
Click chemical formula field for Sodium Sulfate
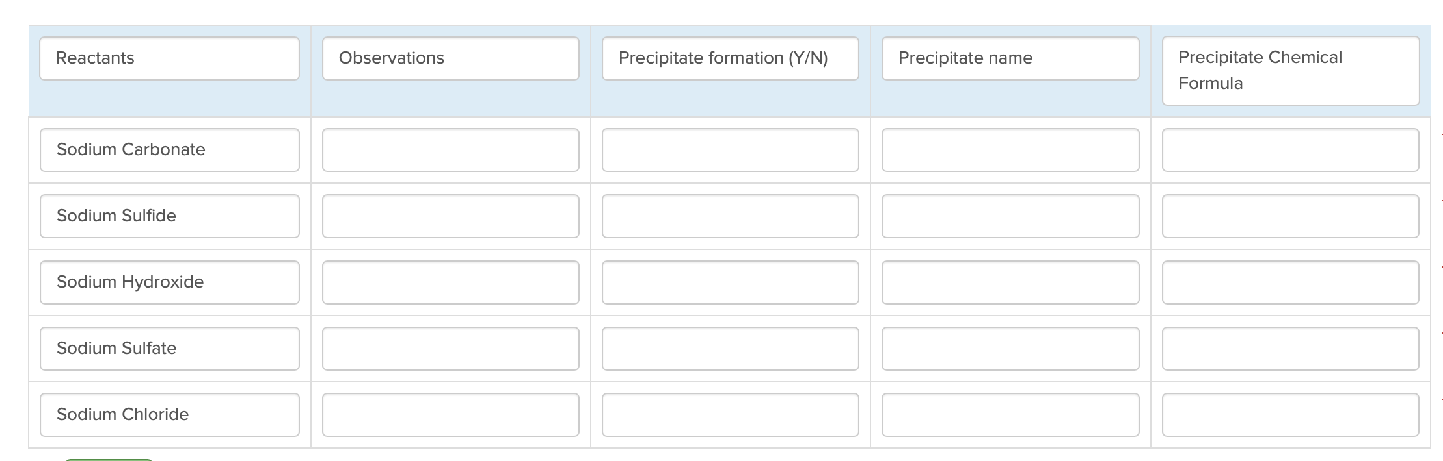coord(1290,349)
